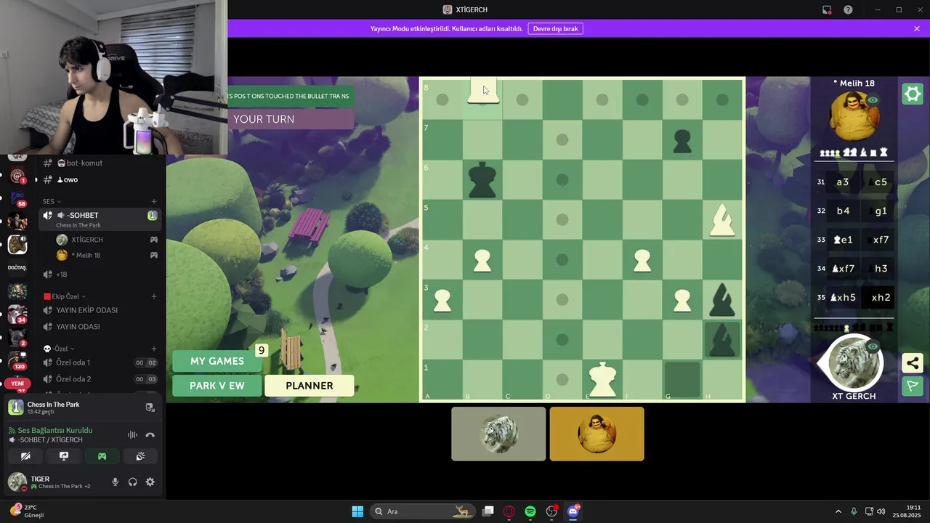Screen dimensions: 930x523
Task: Toggle the Discord headphones deafen
Action: tap(132, 482)
